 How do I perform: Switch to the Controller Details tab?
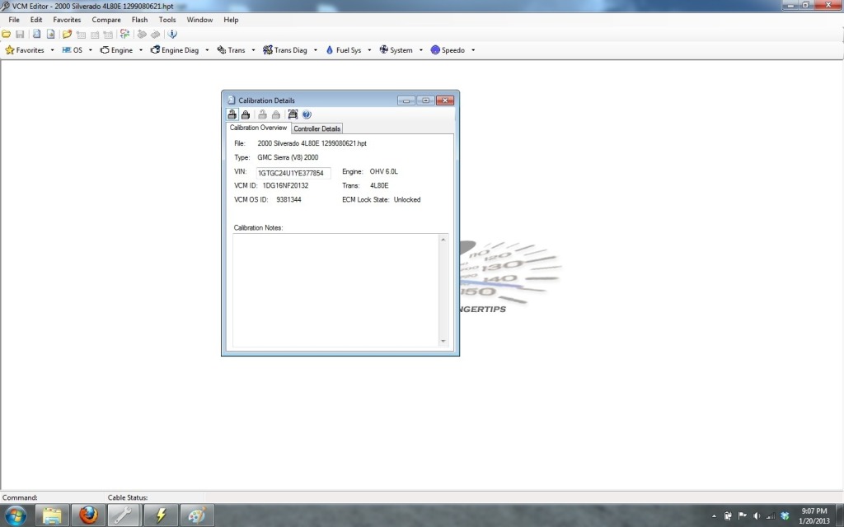(x=316, y=128)
